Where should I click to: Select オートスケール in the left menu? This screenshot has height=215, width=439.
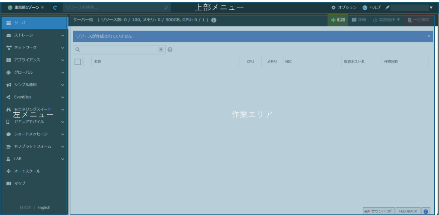[27, 171]
